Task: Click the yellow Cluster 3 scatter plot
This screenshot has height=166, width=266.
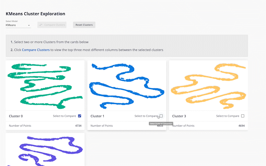Action: pyautogui.click(x=208, y=86)
